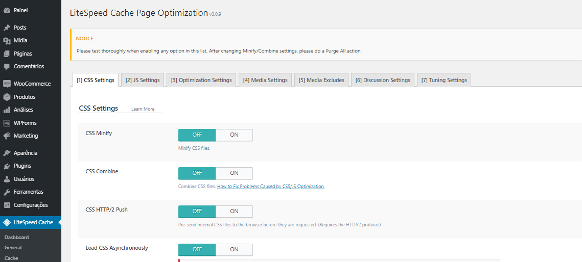Switch CSS HTTP/2 Push to ON
The image size is (582, 262).
pyautogui.click(x=234, y=212)
